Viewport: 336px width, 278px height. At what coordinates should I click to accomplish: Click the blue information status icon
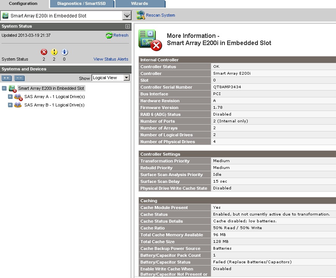pyautogui.click(x=64, y=52)
